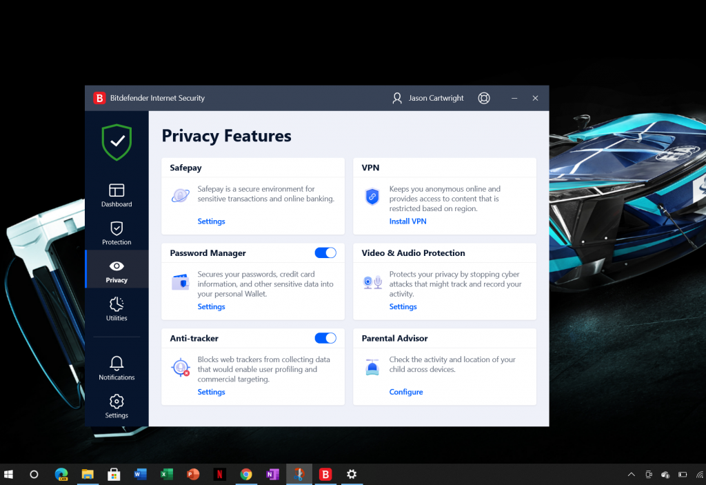Click the Safepay globe icon

180,195
